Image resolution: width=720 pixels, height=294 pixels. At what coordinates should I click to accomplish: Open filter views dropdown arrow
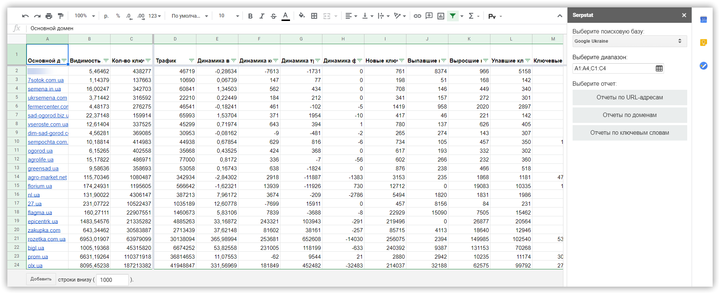tap(462, 16)
